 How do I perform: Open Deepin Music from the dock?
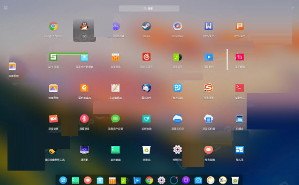coord(125,180)
